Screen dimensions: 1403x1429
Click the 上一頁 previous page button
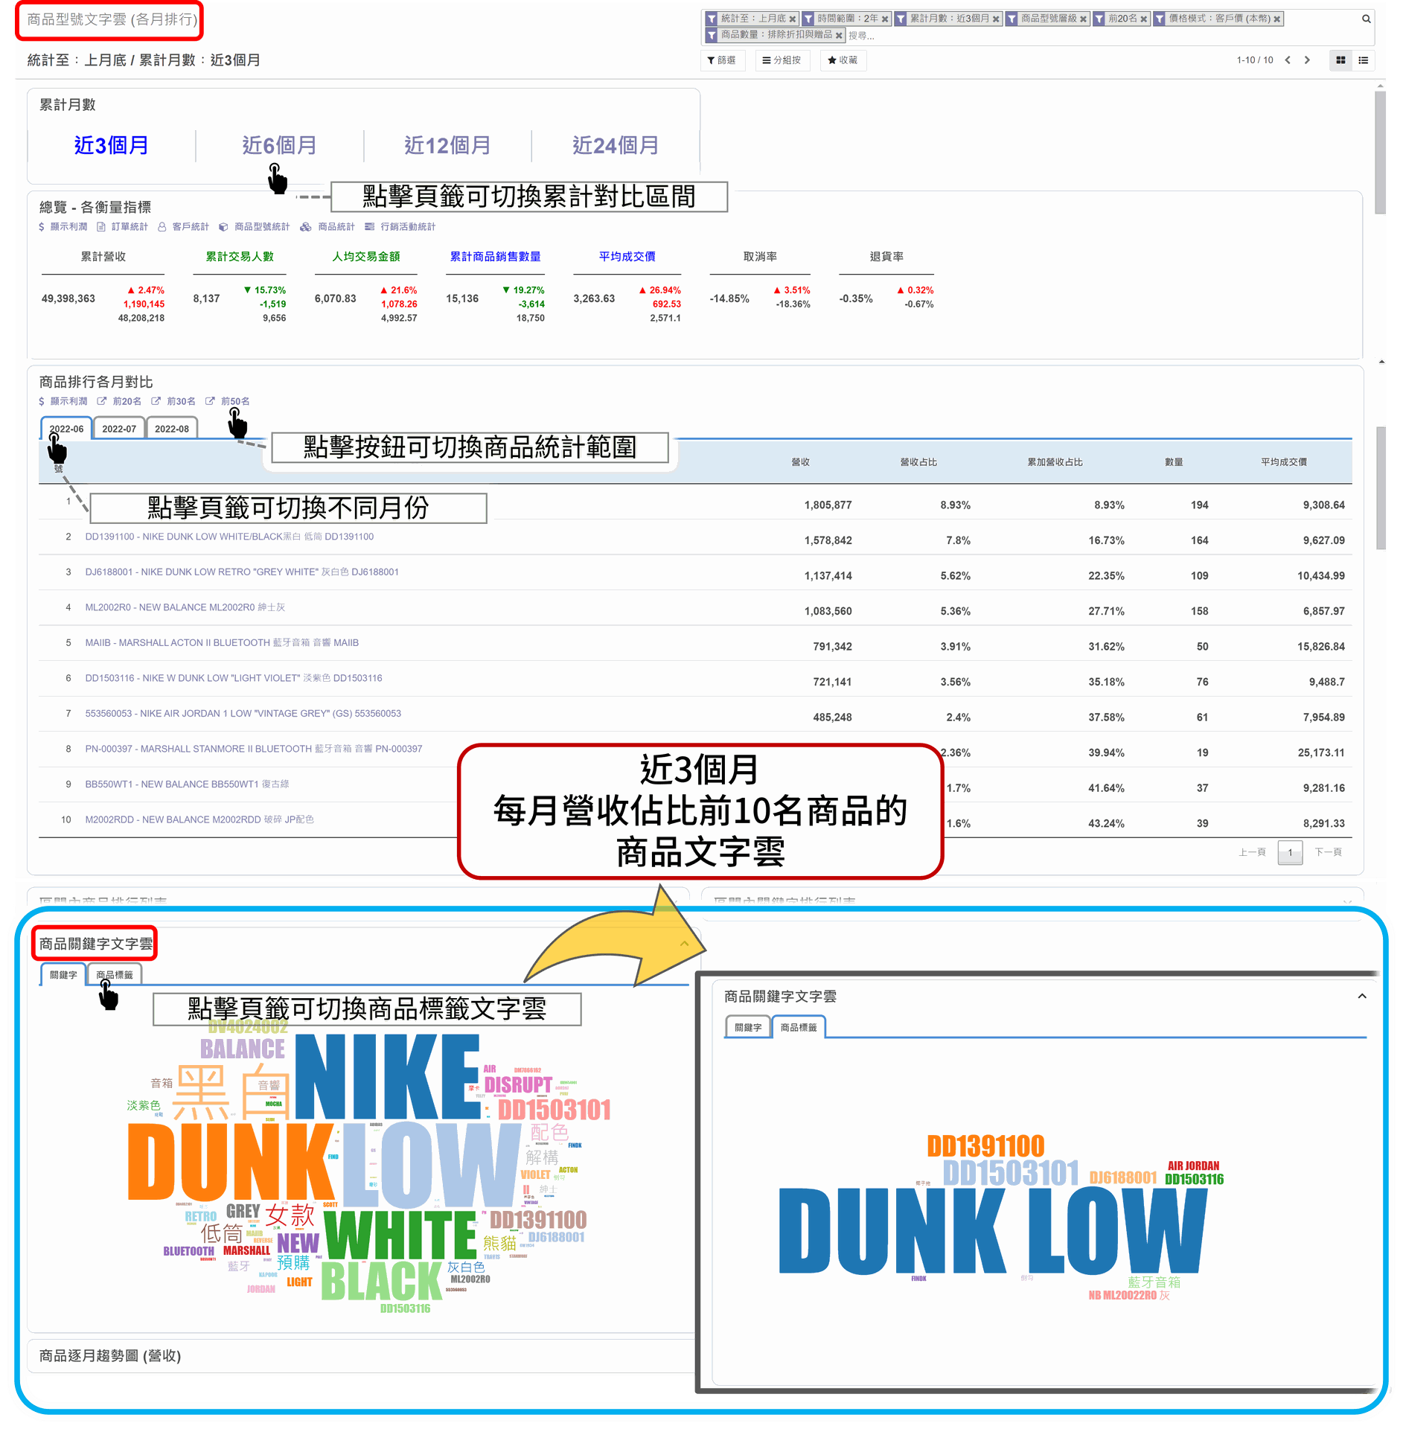(x=1252, y=852)
